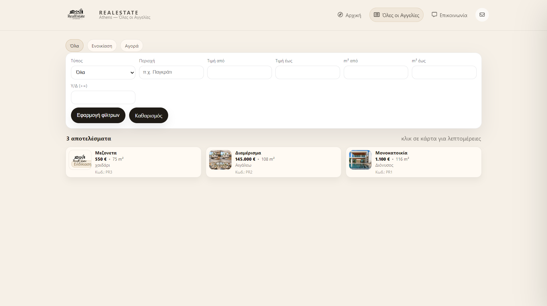
Task: Open the Μονοκατοικία listing thumbnail
Action: click(x=360, y=160)
